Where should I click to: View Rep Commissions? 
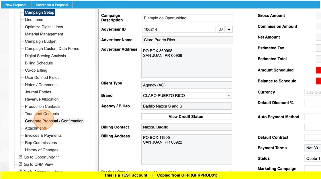coord(41,143)
